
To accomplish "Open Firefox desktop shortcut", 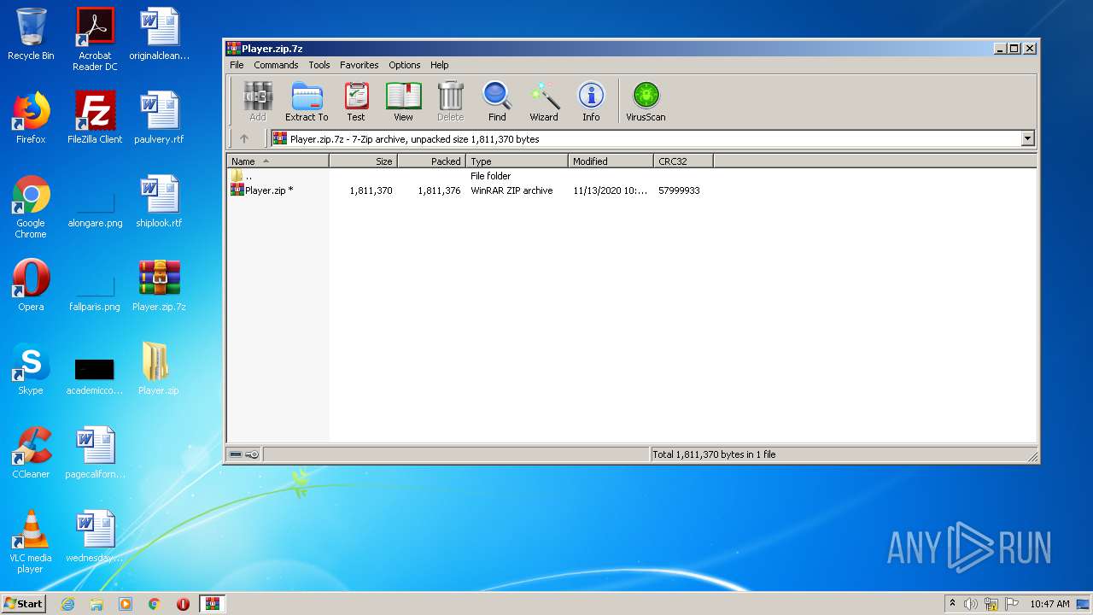I will click(x=31, y=118).
